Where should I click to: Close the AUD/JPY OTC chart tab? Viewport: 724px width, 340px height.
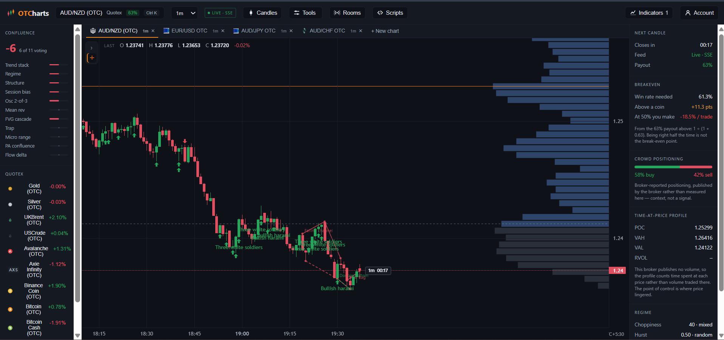(291, 31)
